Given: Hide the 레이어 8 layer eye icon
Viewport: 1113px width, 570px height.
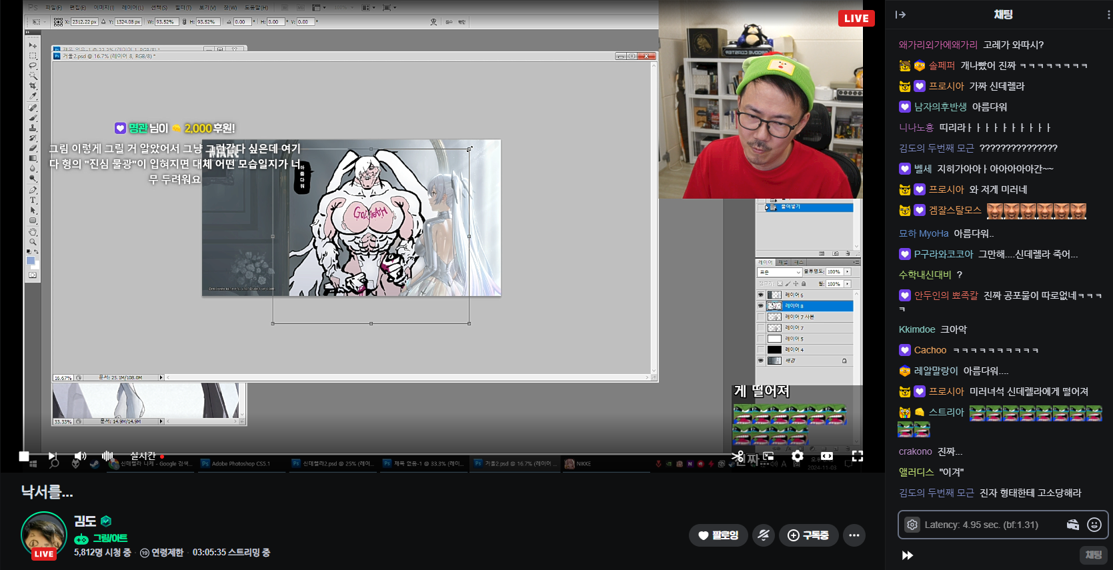Looking at the screenshot, I should (760, 306).
